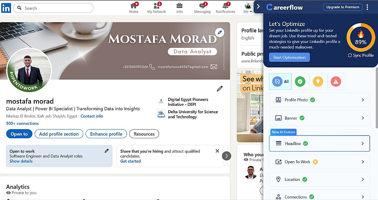Click the Profile Photo portrait icon
The width and height of the screenshot is (378, 200).
tap(279, 100)
